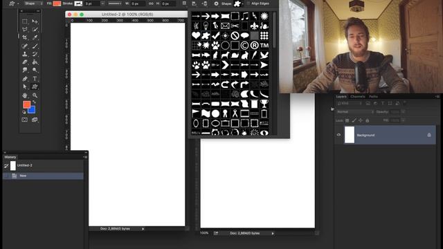
Task: Pick the envelope shape from picker
Action: [225, 26]
